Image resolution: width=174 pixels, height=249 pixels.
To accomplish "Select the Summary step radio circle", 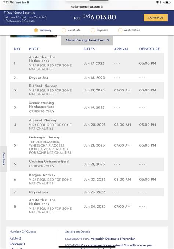I will point(36,30).
